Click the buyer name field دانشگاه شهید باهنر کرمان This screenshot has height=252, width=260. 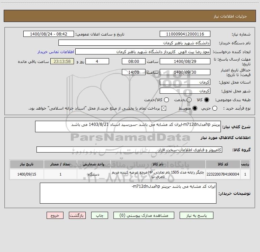[x=134, y=43]
